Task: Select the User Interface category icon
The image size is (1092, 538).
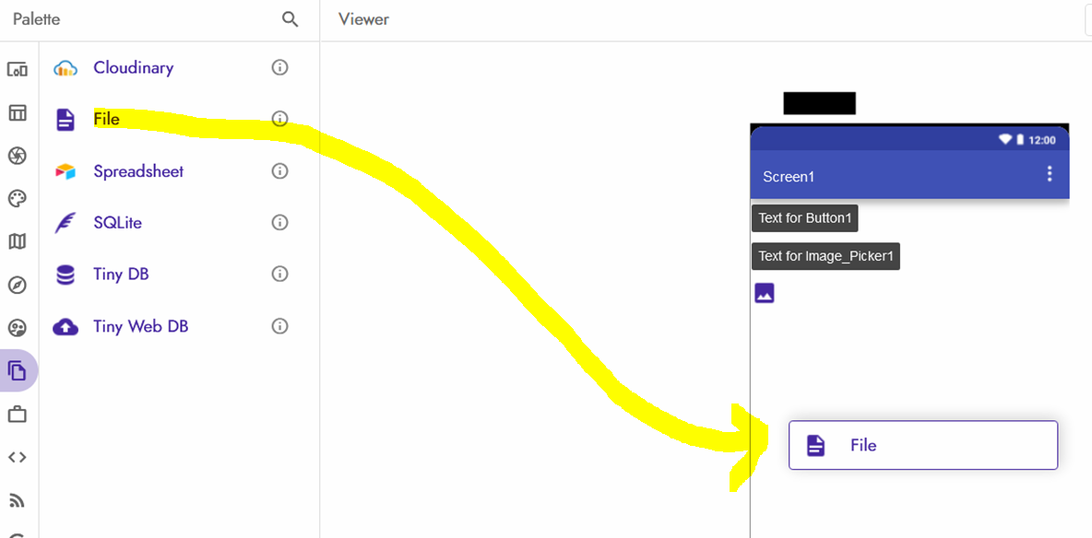Action: coord(17,70)
